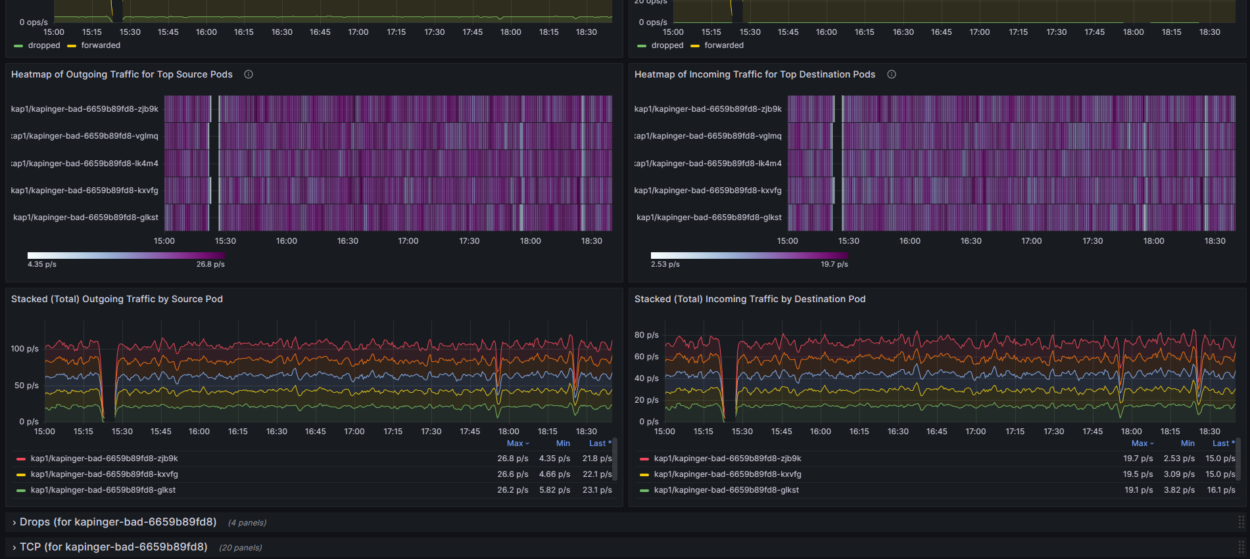Open Stacked Outgoing Traffic by Source Pod panel menu
The width and height of the screenshot is (1250, 559).
click(x=117, y=299)
